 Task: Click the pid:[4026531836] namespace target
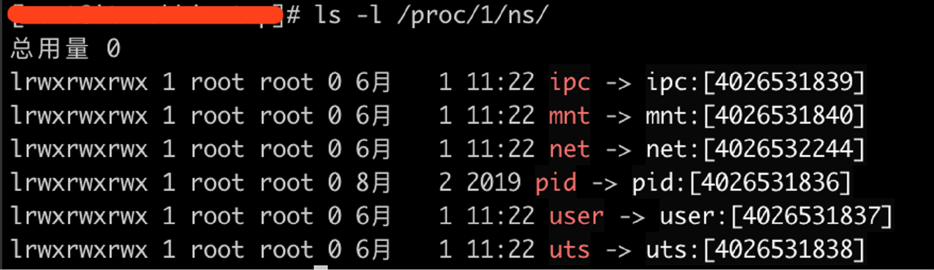(741, 183)
